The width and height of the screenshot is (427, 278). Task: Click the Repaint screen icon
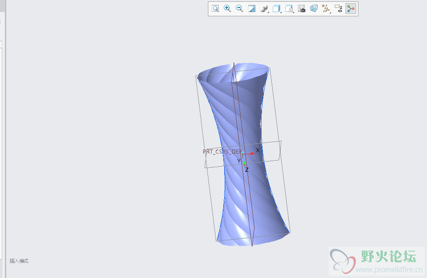[x=252, y=9]
